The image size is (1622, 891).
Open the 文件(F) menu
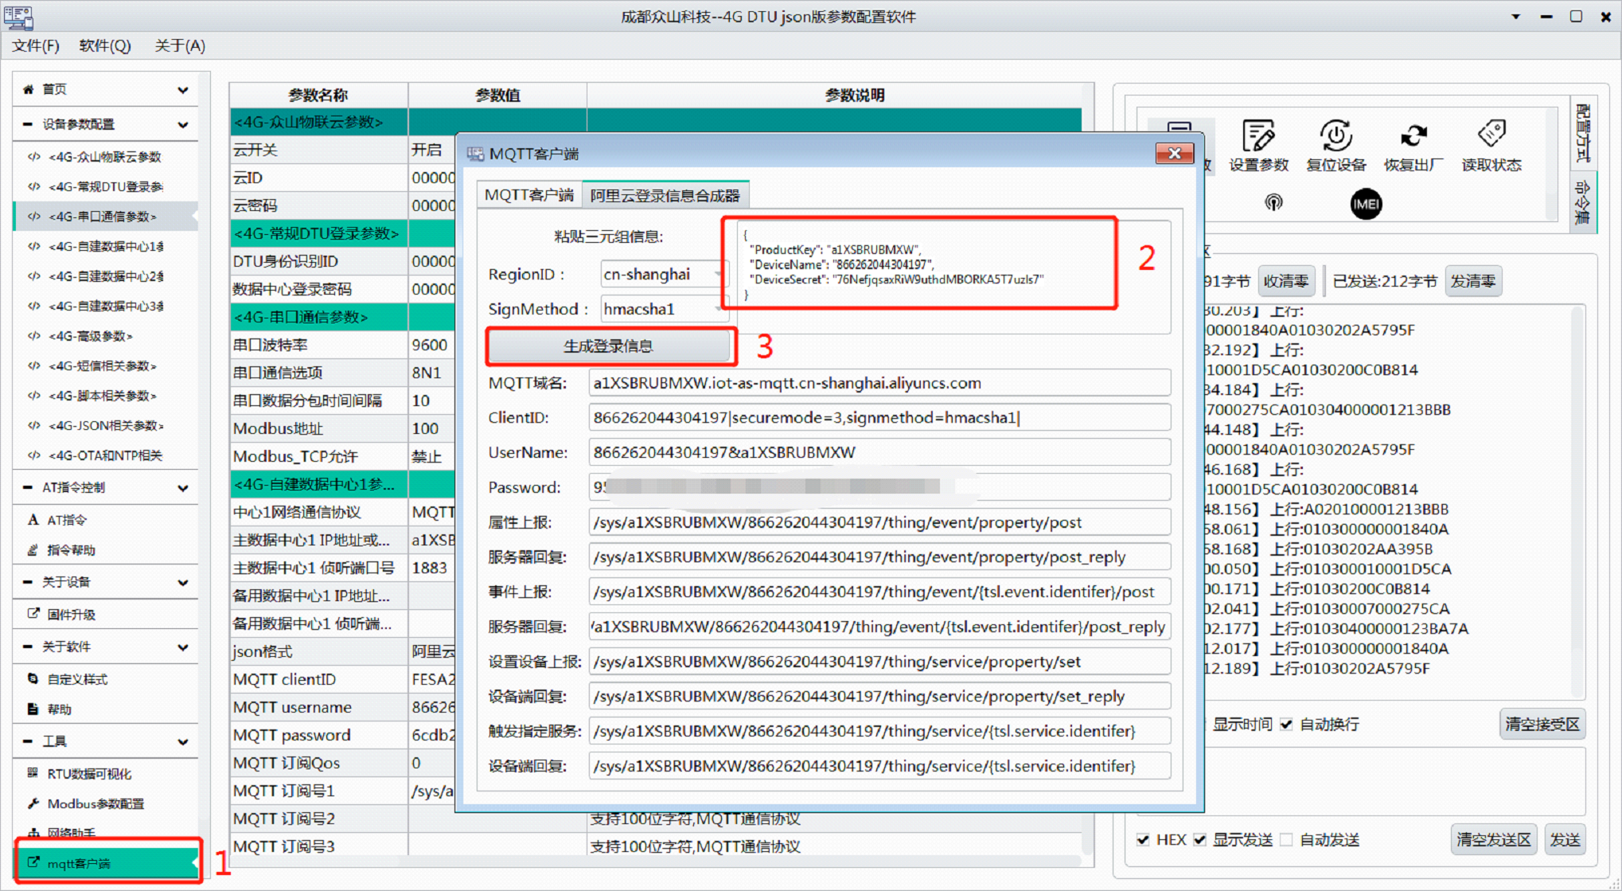35,45
